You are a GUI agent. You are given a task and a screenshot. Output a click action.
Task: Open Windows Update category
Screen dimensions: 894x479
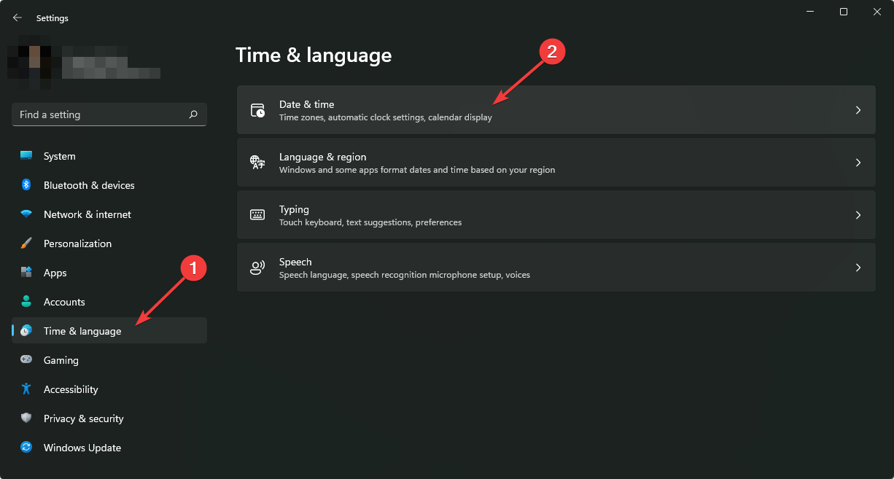pyautogui.click(x=109, y=448)
